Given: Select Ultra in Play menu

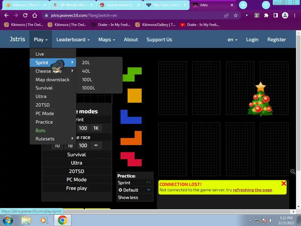Looking at the screenshot, I should click(x=53, y=96).
